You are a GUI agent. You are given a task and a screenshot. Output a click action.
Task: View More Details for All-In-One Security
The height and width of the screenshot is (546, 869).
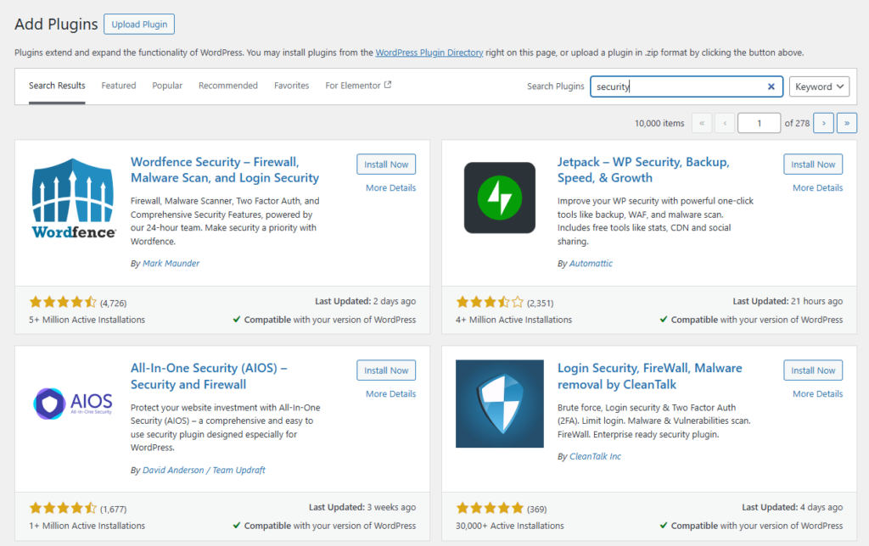[390, 394]
